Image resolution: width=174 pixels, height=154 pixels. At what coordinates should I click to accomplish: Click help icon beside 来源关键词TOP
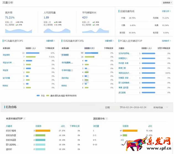25,119
